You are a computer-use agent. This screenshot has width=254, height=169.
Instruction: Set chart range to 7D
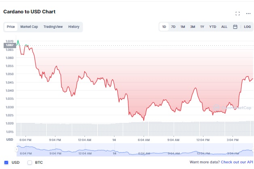pyautogui.click(x=173, y=27)
